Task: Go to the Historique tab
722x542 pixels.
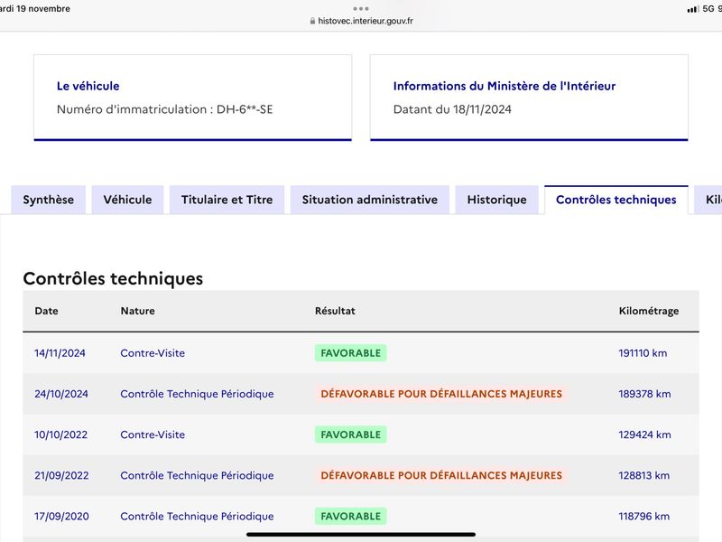Action: (x=497, y=200)
